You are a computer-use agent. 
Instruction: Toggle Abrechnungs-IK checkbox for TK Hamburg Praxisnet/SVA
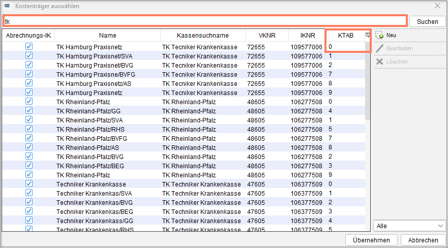[x=29, y=56]
